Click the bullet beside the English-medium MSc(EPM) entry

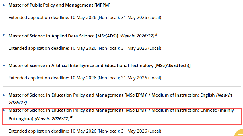[4, 95]
